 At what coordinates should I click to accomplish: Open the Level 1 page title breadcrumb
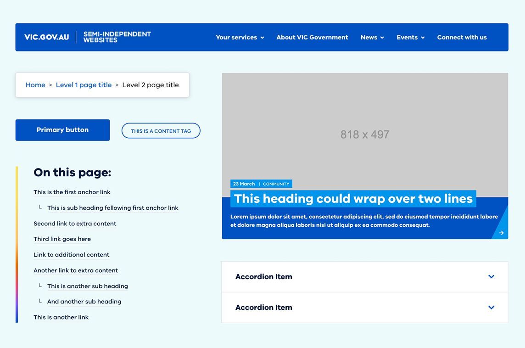84,85
